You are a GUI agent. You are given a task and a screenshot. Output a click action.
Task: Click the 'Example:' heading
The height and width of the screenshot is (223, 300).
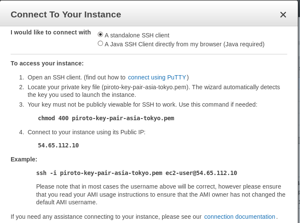pyautogui.click(x=24, y=159)
